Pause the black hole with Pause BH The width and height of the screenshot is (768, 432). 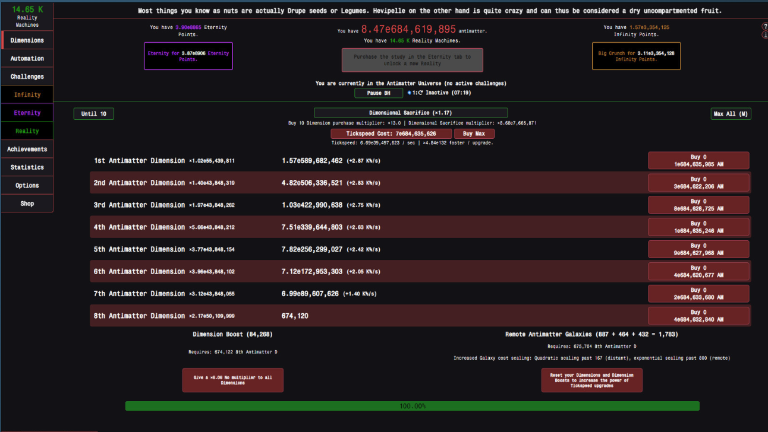tap(379, 93)
